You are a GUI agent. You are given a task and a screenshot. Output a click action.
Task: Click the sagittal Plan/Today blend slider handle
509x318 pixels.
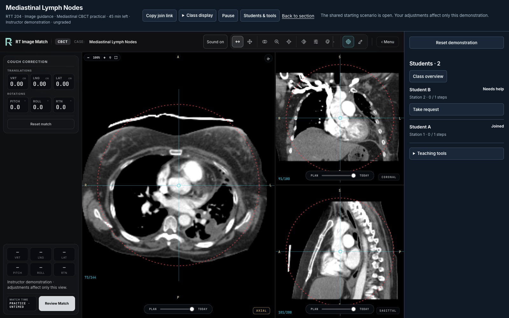pos(353,309)
